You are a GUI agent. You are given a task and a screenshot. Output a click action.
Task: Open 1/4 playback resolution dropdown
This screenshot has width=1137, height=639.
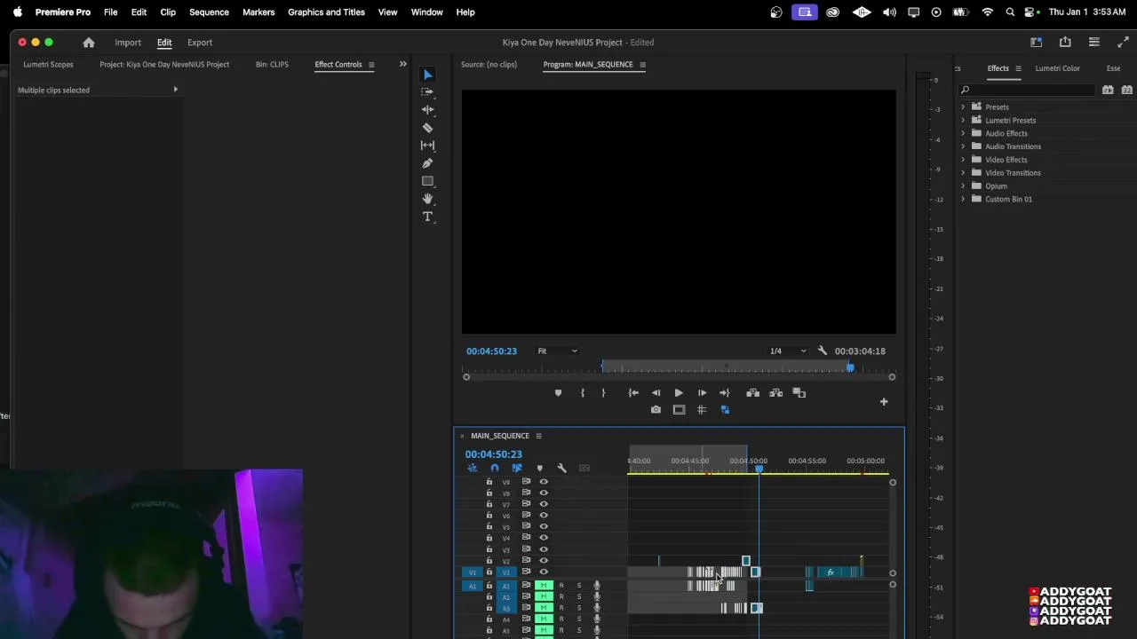(789, 351)
